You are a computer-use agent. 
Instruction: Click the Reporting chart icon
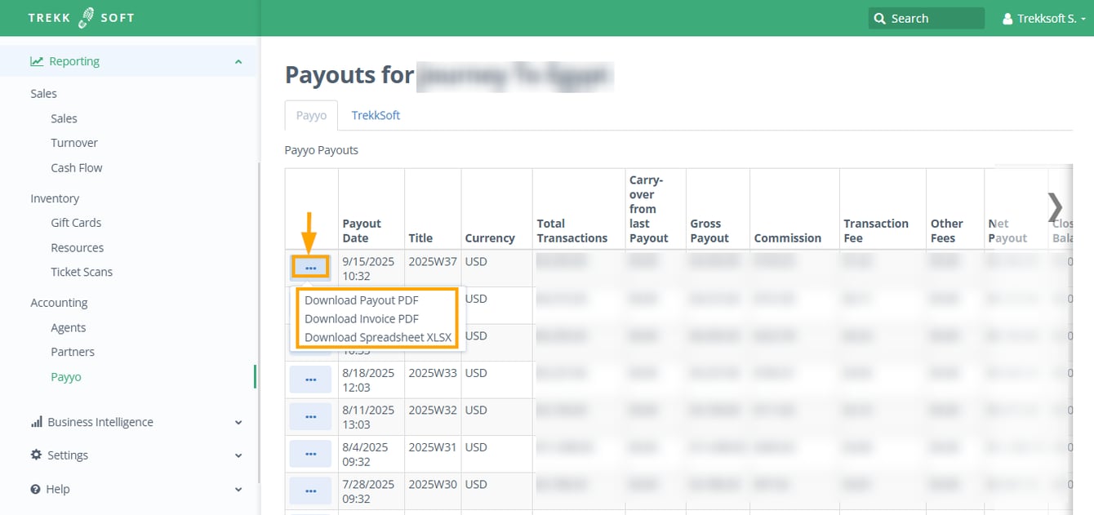[x=37, y=61]
